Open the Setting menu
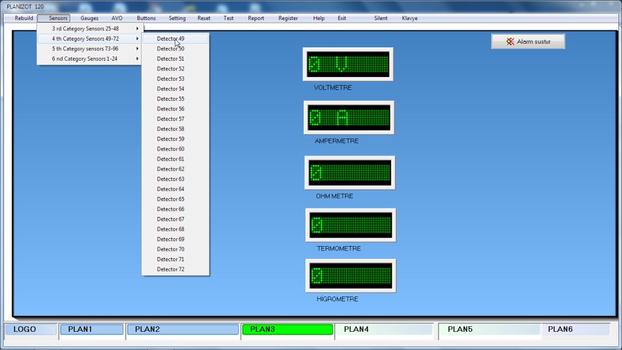The width and height of the screenshot is (622, 350). 177,18
